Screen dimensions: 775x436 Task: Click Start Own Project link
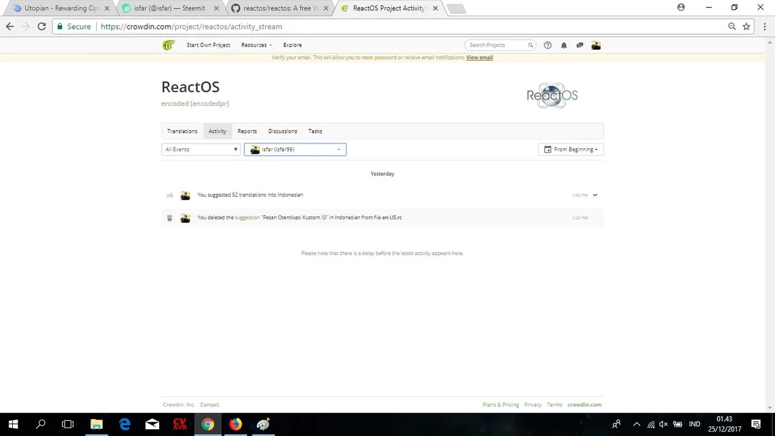click(x=208, y=45)
